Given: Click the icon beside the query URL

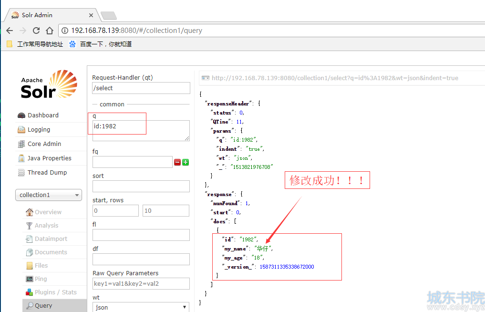Looking at the screenshot, I should 206,78.
